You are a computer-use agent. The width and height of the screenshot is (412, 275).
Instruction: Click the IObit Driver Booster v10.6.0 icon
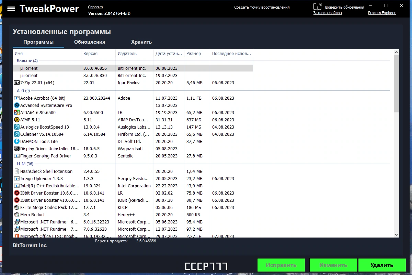coord(17,200)
